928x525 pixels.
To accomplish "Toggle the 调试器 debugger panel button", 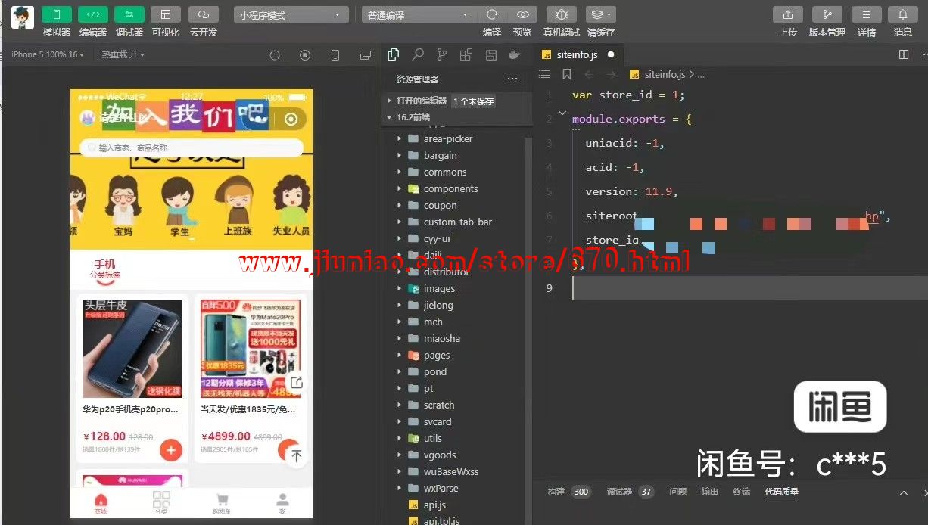I will (129, 15).
